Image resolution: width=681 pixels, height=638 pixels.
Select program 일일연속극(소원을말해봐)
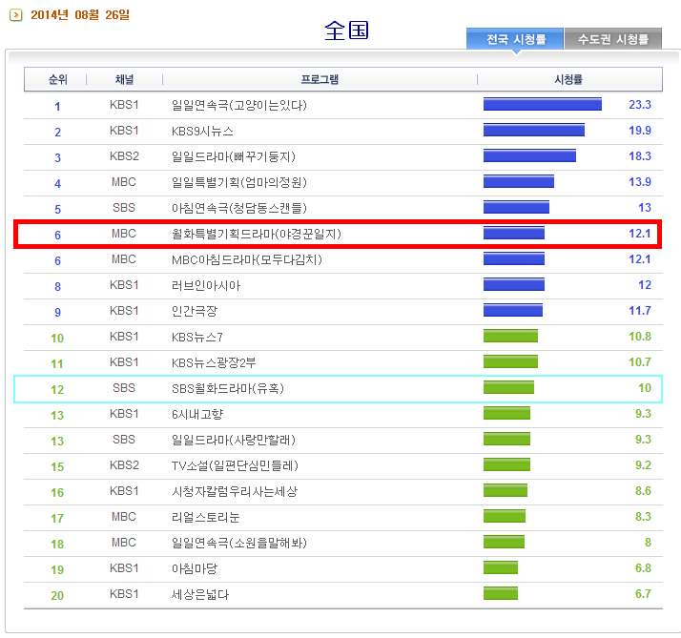(x=239, y=543)
